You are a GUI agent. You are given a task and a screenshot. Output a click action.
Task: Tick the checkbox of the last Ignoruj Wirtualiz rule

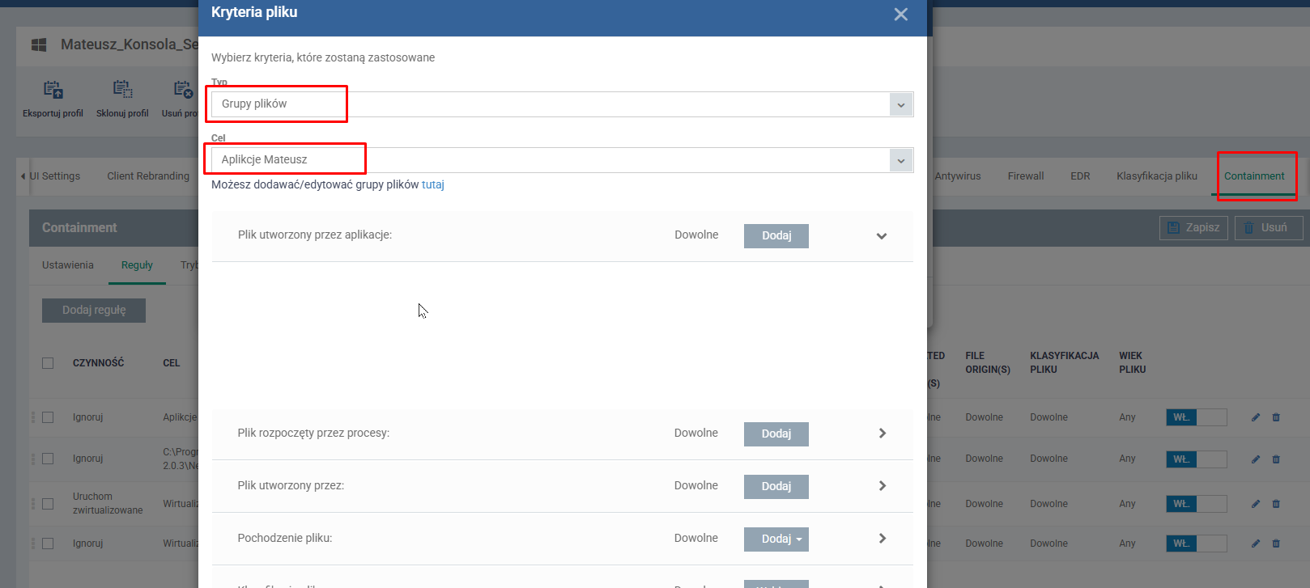click(x=48, y=544)
